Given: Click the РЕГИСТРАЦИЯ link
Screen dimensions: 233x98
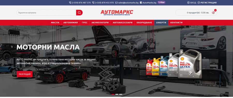Looking at the screenshot, I should [x=208, y=3].
